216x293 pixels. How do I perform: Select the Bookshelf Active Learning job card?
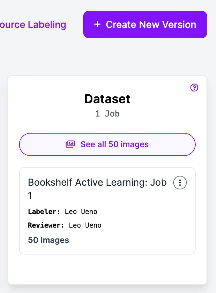pos(107,211)
